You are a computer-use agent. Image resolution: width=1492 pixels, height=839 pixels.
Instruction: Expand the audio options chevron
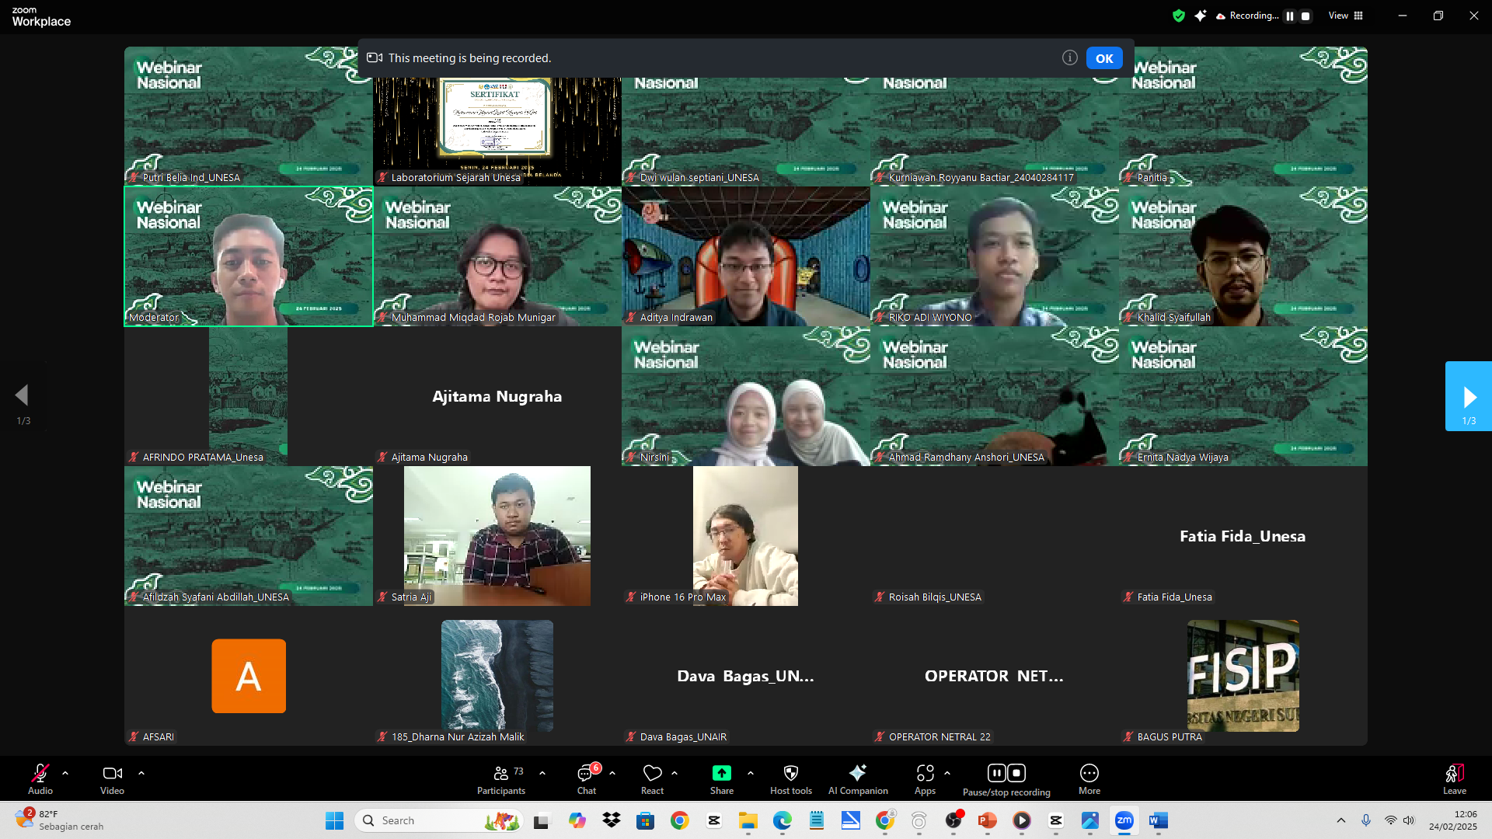pos(65,774)
